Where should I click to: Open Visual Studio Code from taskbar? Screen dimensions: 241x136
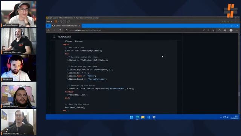(148, 117)
